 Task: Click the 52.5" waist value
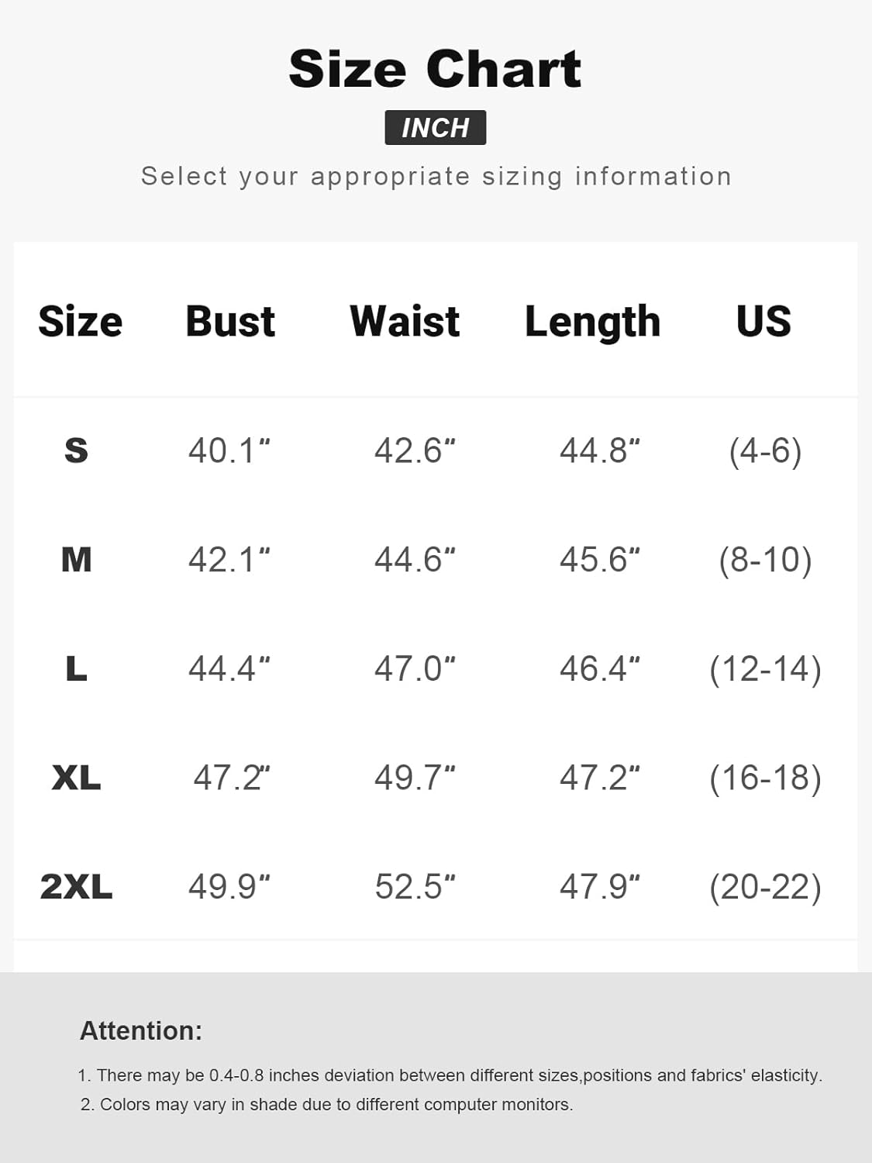click(415, 886)
